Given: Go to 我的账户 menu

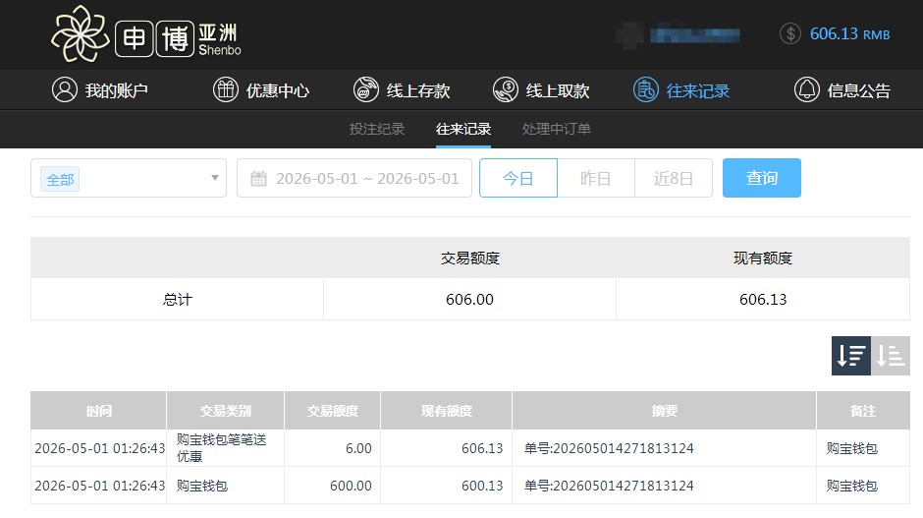Looking at the screenshot, I should 116,90.
